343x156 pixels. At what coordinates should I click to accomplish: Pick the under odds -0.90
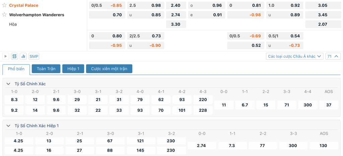click(146, 45)
